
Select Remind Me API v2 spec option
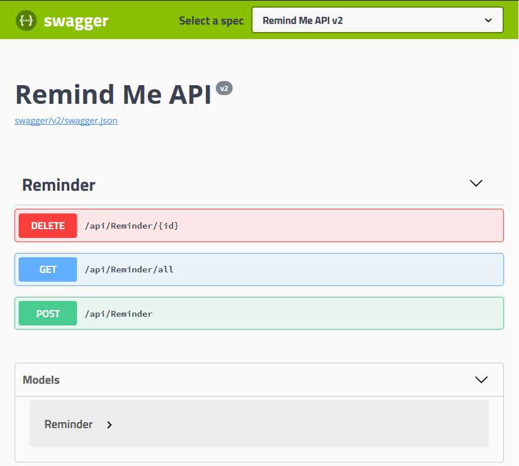(377, 20)
